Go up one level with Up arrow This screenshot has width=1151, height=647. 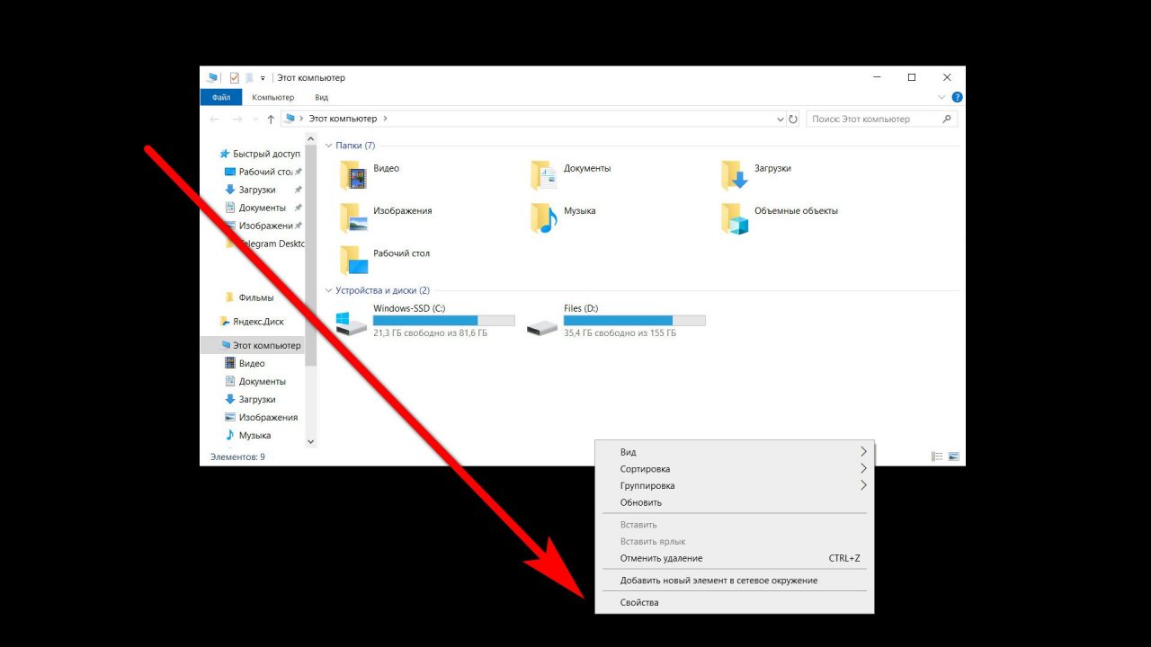(x=271, y=119)
